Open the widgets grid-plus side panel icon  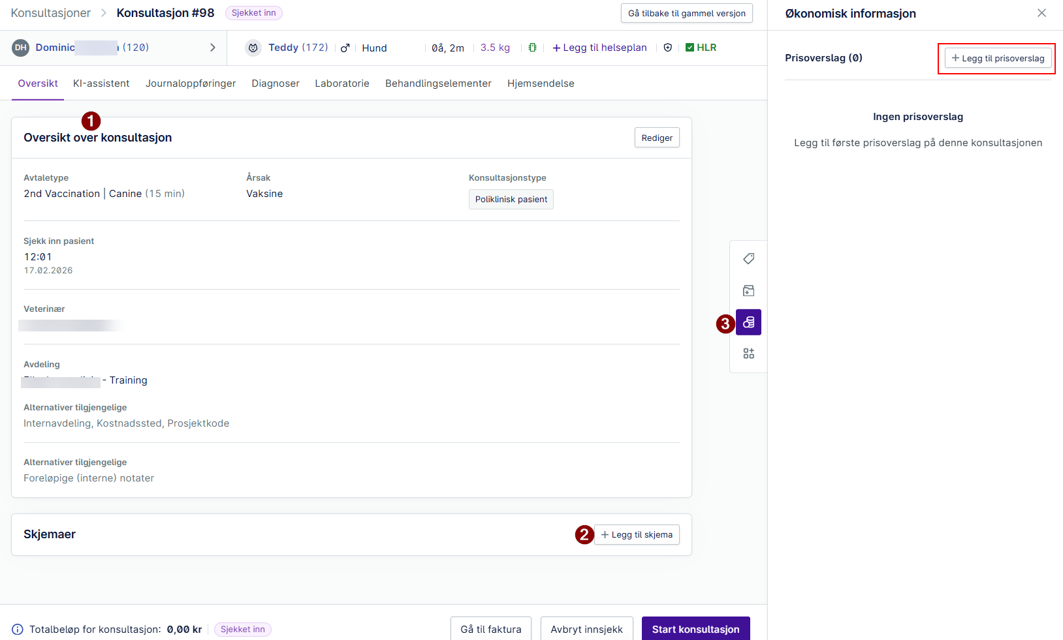point(748,354)
